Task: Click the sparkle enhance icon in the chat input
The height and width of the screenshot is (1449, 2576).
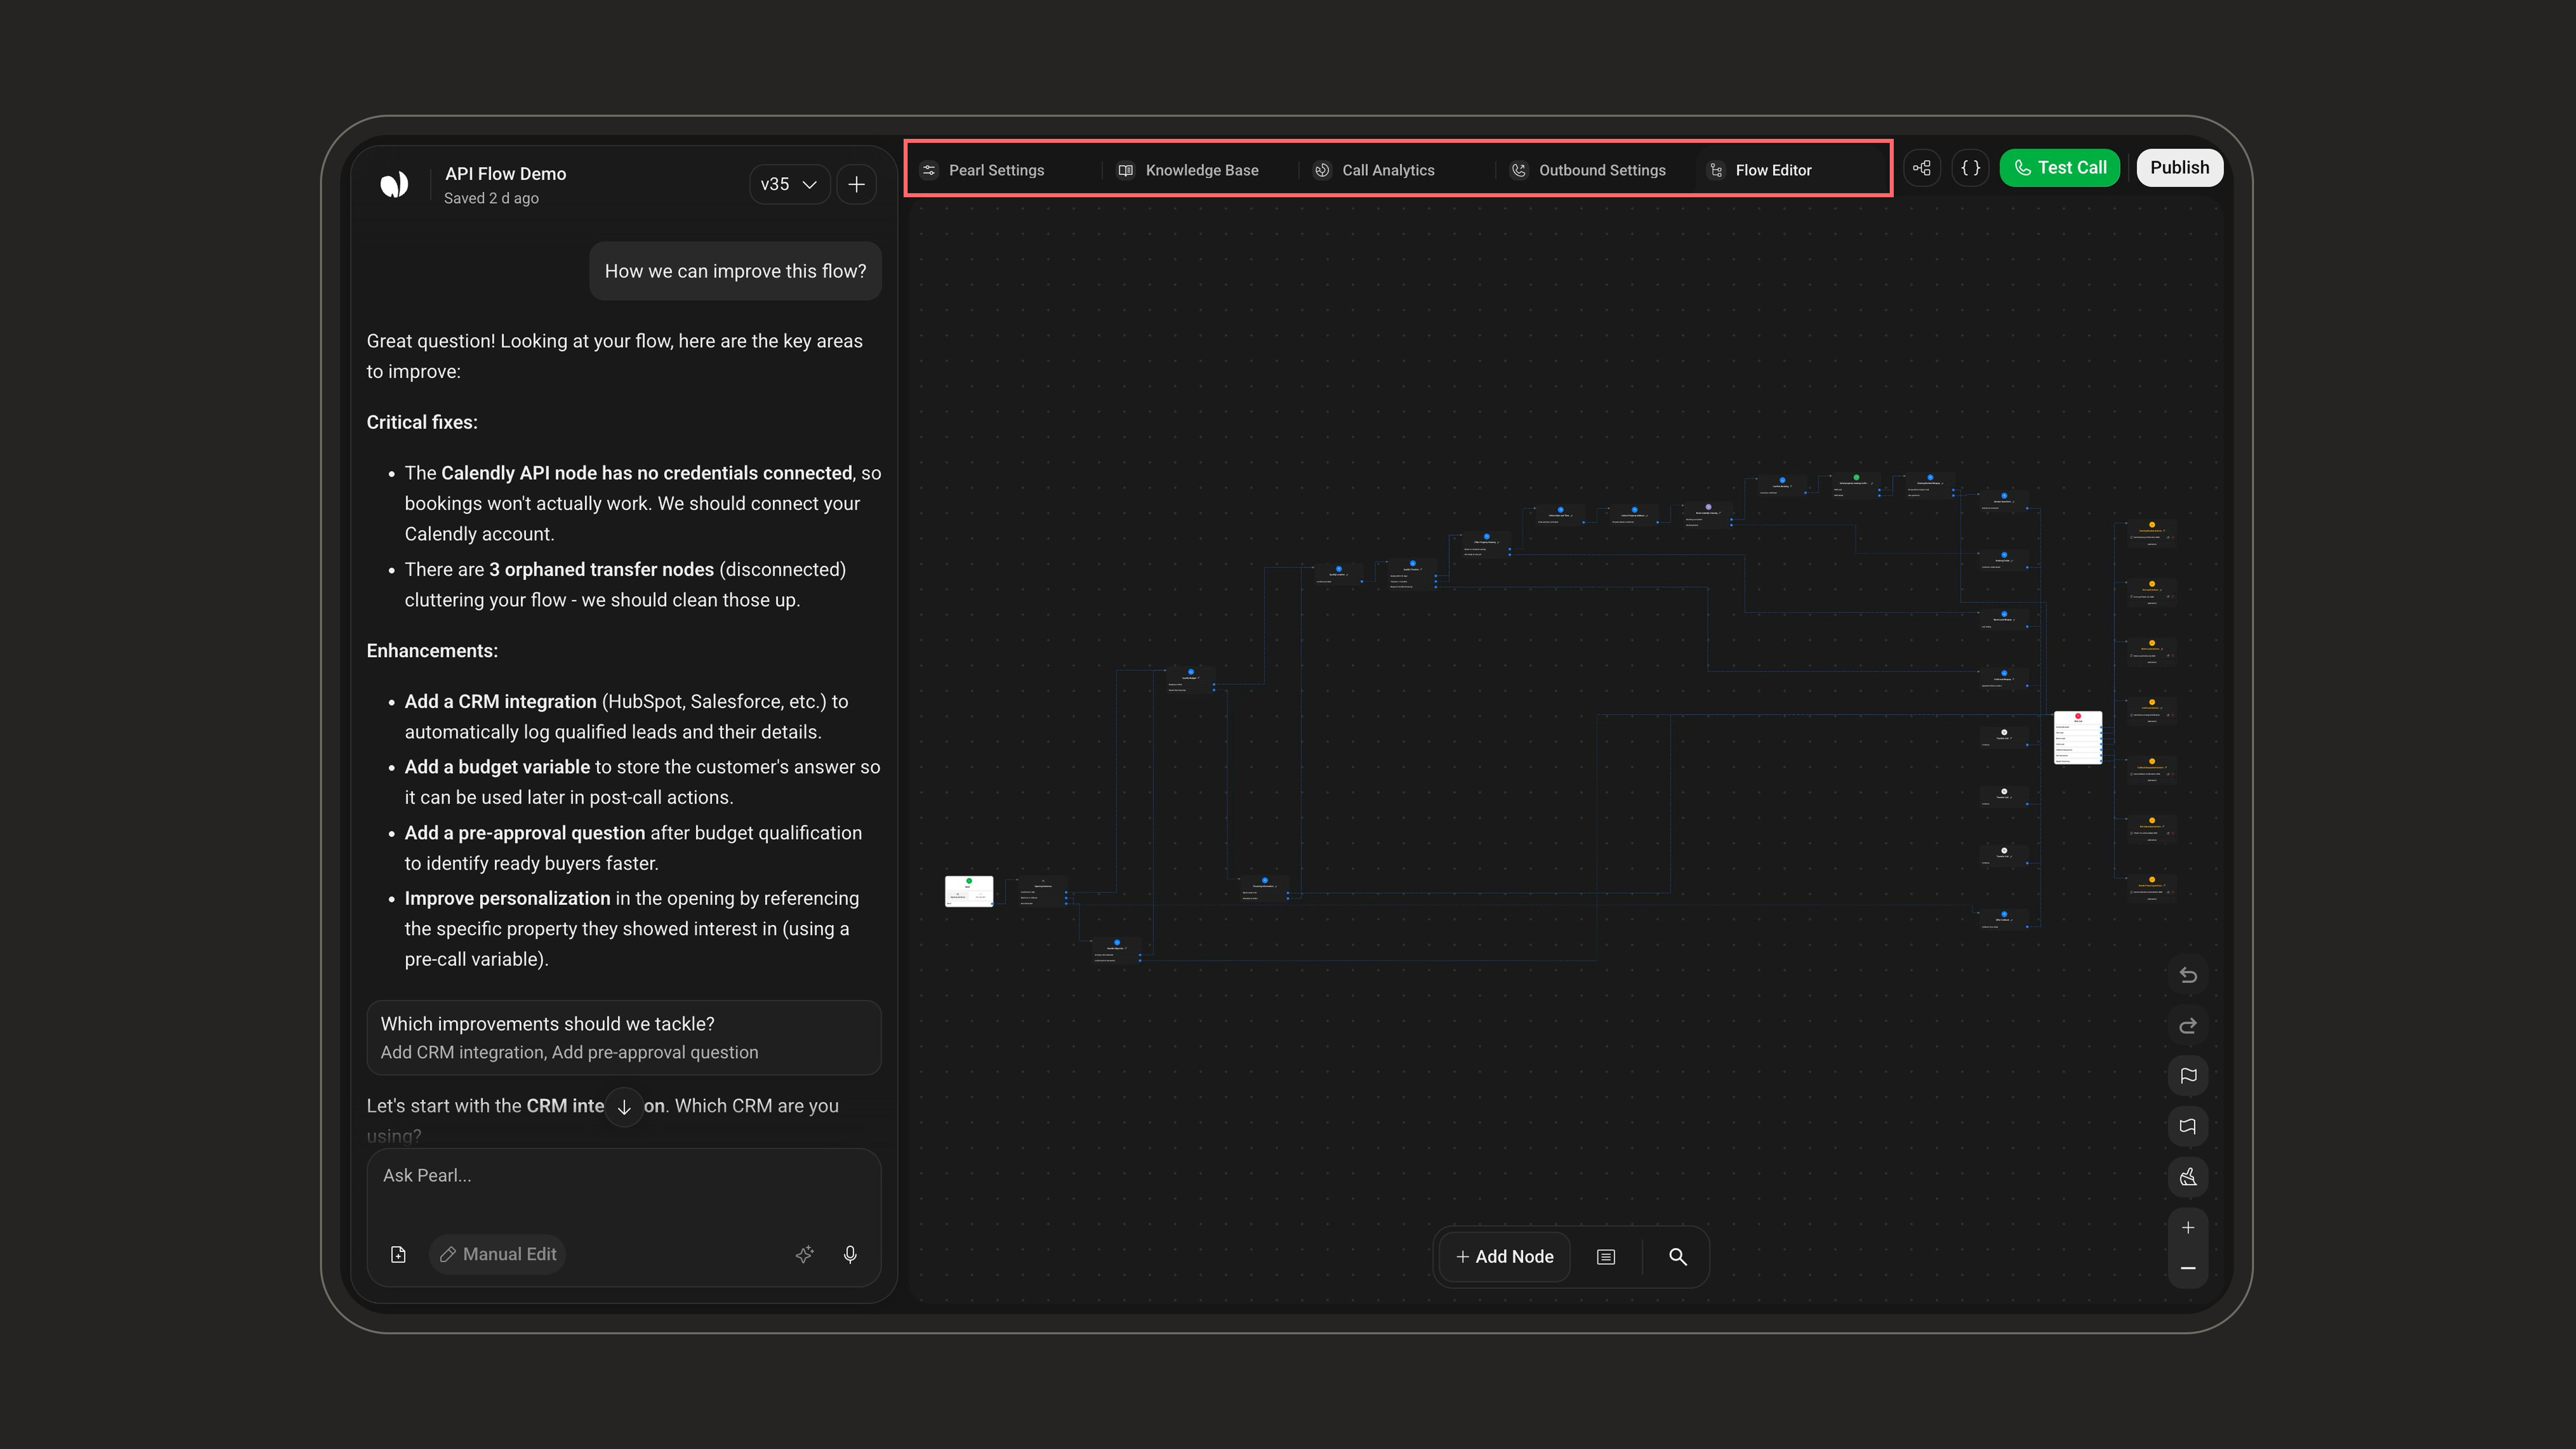Action: coord(804,1254)
